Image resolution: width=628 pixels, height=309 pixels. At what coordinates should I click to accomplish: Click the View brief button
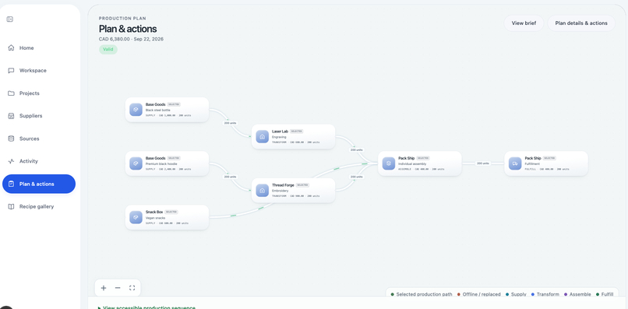(x=524, y=23)
